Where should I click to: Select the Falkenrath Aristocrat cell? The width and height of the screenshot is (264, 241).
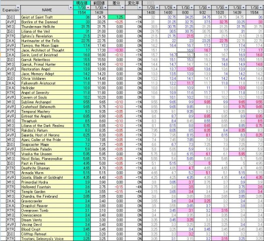point(47,83)
